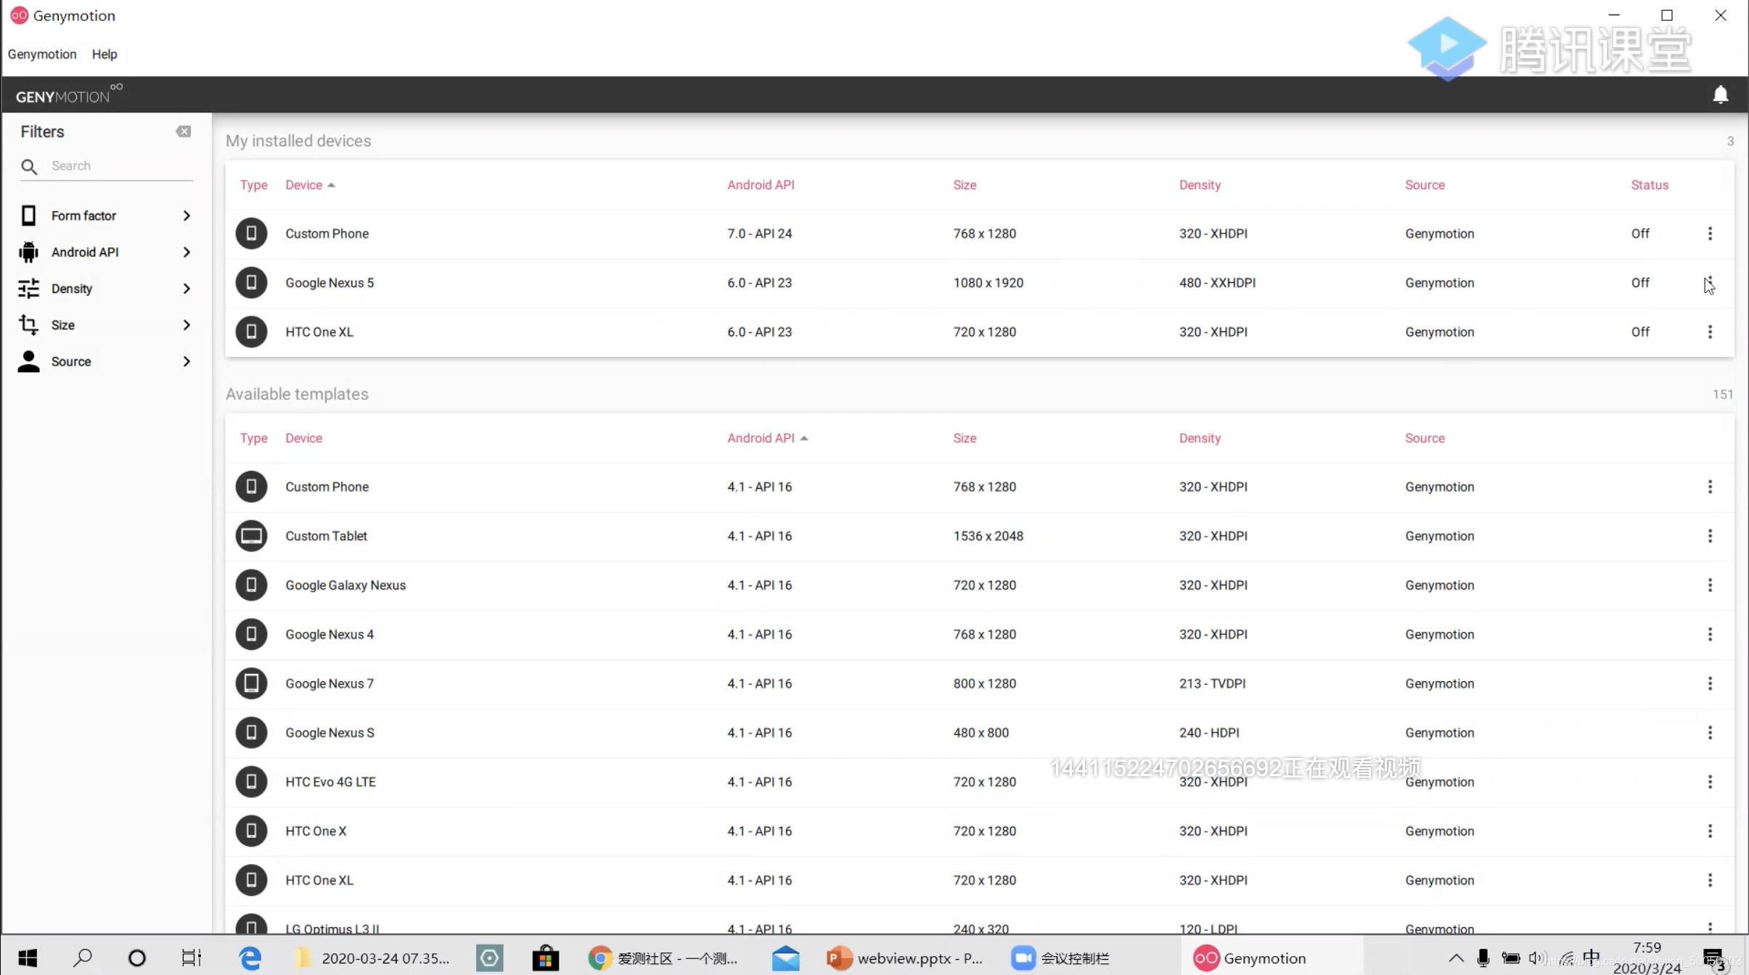The image size is (1749, 975).
Task: Click the phone type icon for Google Nexus 5
Action: pyautogui.click(x=251, y=283)
